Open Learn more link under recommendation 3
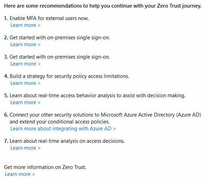 [x=25, y=64]
